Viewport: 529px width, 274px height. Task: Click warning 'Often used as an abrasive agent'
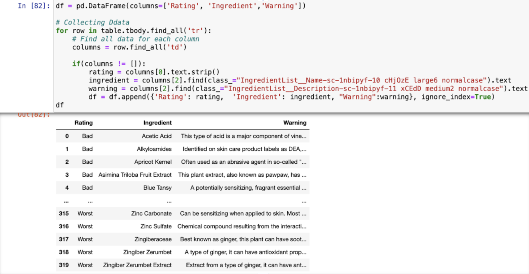point(244,162)
